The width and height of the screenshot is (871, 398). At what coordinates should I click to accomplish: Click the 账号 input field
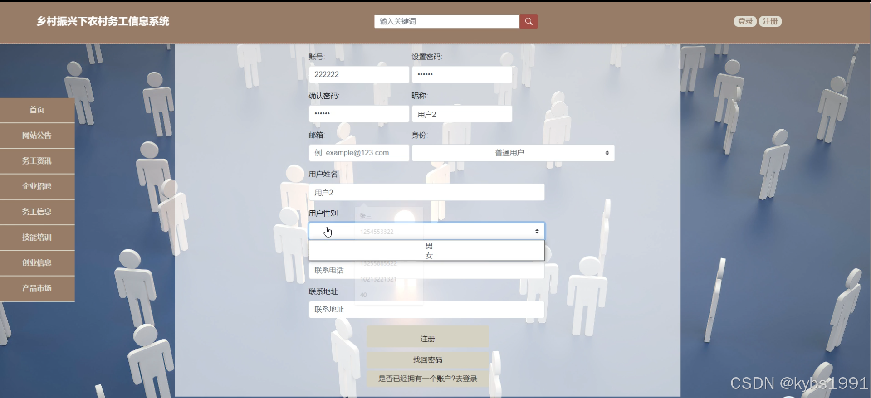pos(359,74)
